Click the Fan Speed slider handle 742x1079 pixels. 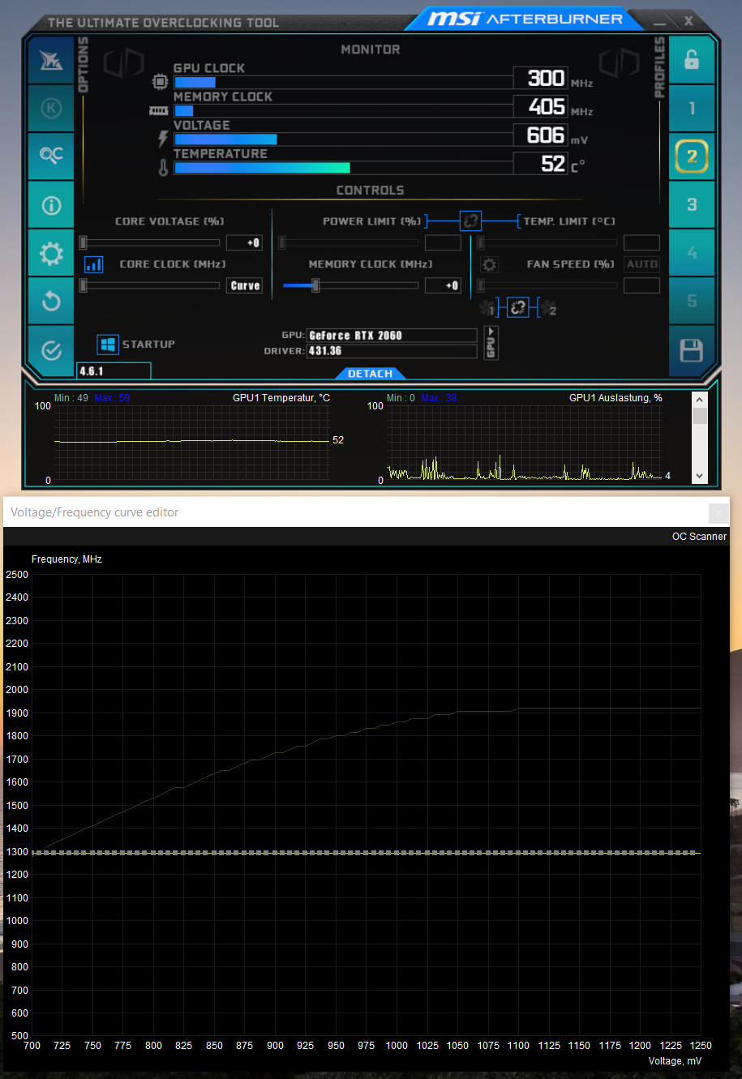pos(481,285)
